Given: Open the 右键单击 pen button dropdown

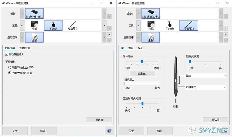Looking at the screenshot, I should click(206, 87).
